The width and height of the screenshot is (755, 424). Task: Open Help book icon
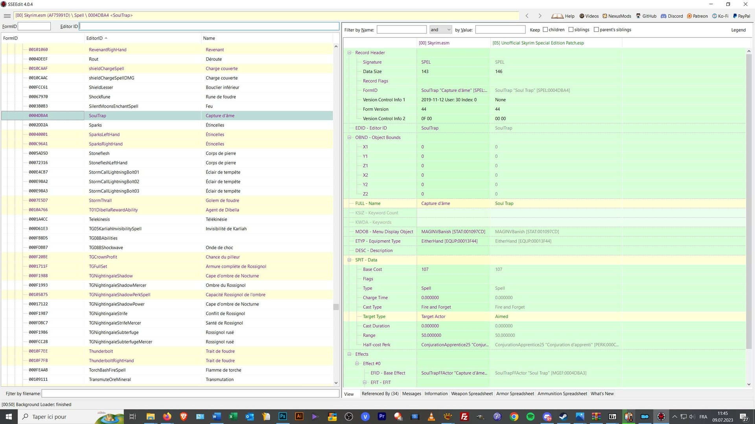(x=557, y=16)
